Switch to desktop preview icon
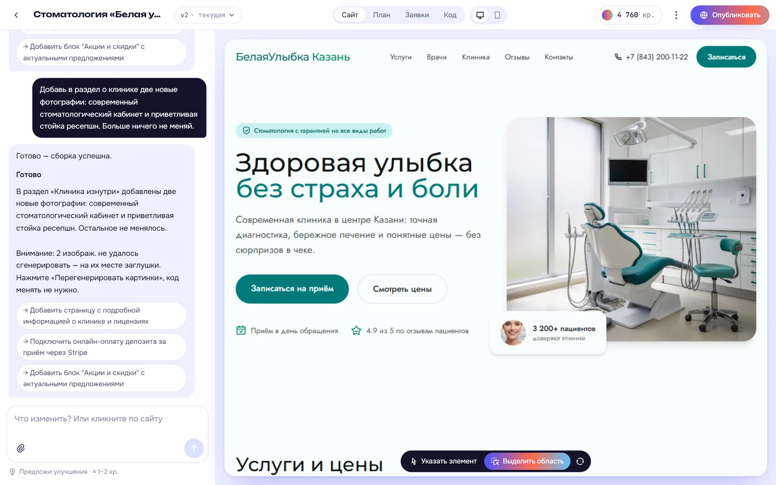 point(480,15)
